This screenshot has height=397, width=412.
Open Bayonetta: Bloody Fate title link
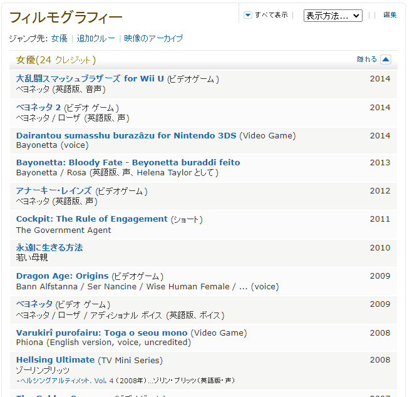coord(128,162)
